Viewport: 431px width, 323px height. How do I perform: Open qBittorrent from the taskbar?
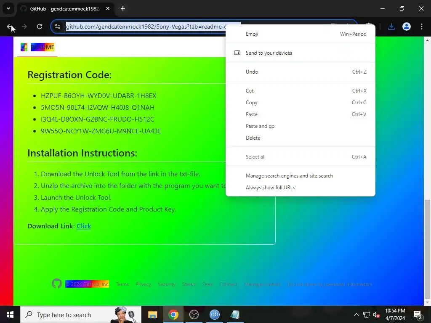[x=214, y=315]
